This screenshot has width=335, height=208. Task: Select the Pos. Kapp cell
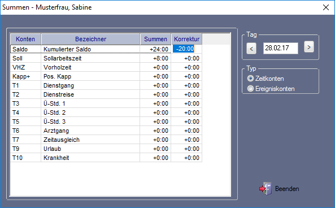90,76
